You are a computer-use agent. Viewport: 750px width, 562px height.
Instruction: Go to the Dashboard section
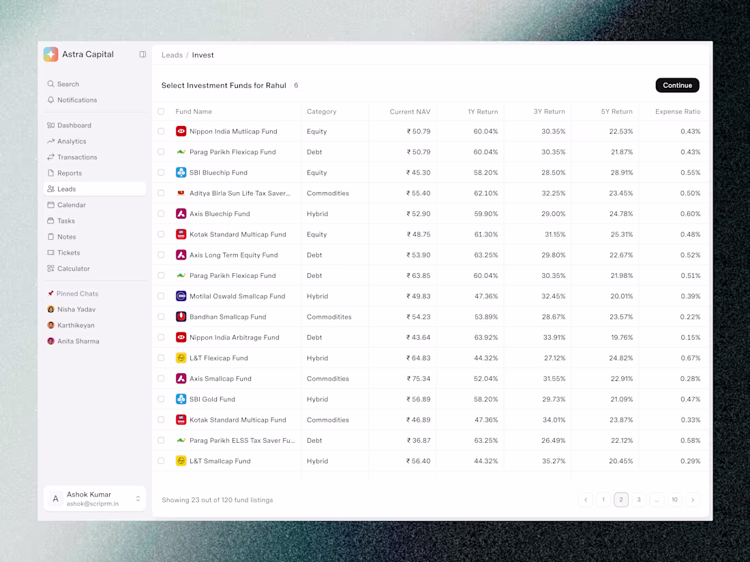pyautogui.click(x=74, y=125)
